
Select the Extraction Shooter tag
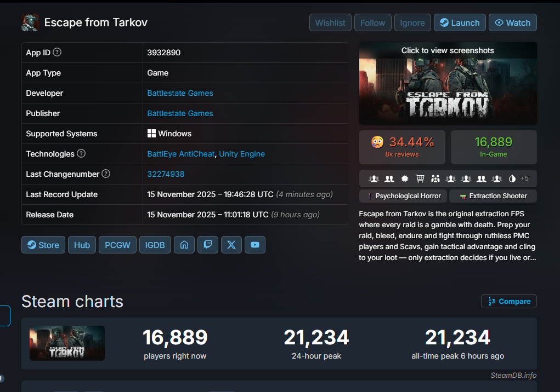coord(493,196)
